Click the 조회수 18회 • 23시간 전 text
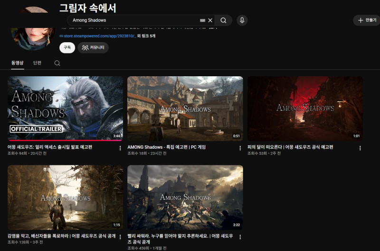This screenshot has width=380, height=251. [147, 153]
